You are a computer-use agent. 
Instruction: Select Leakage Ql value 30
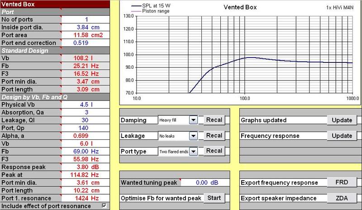pyautogui.click(x=85, y=120)
